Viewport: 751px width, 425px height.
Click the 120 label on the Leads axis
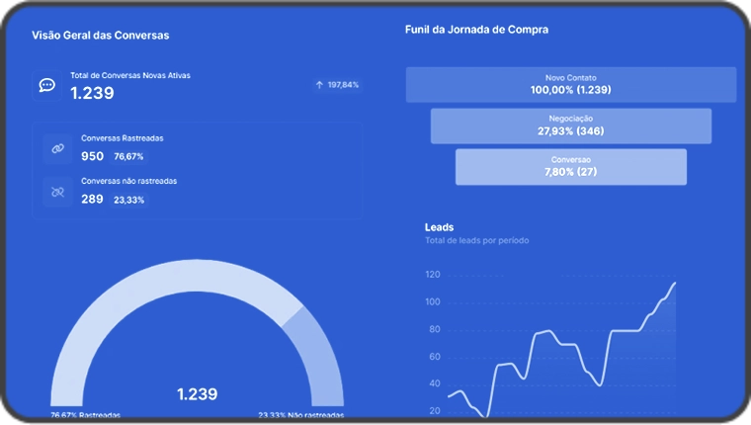433,275
